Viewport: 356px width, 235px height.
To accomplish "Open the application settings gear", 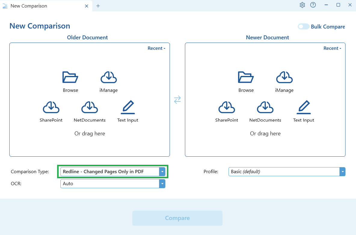I will tap(302, 5).
